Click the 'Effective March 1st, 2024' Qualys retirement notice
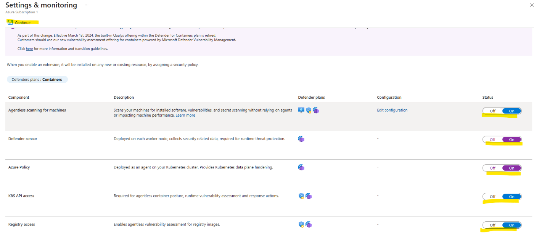 pyautogui.click(x=117, y=35)
